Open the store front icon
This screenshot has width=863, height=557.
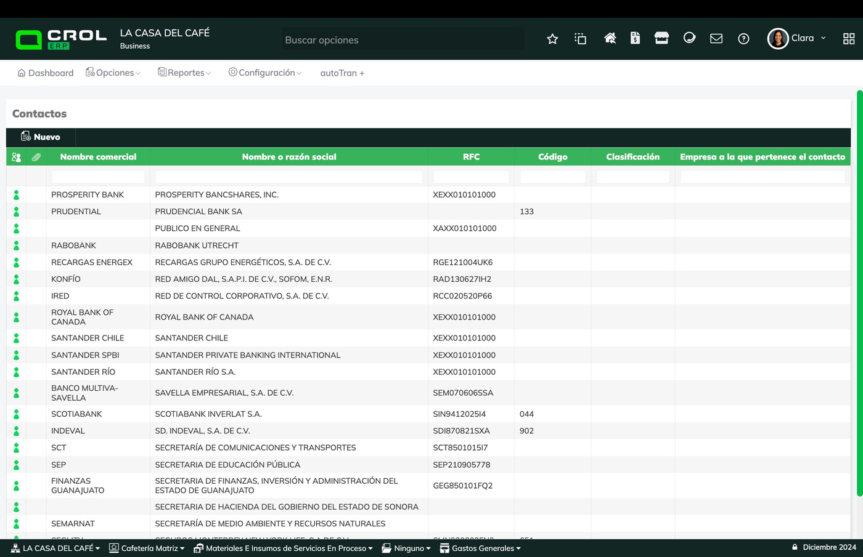click(661, 38)
